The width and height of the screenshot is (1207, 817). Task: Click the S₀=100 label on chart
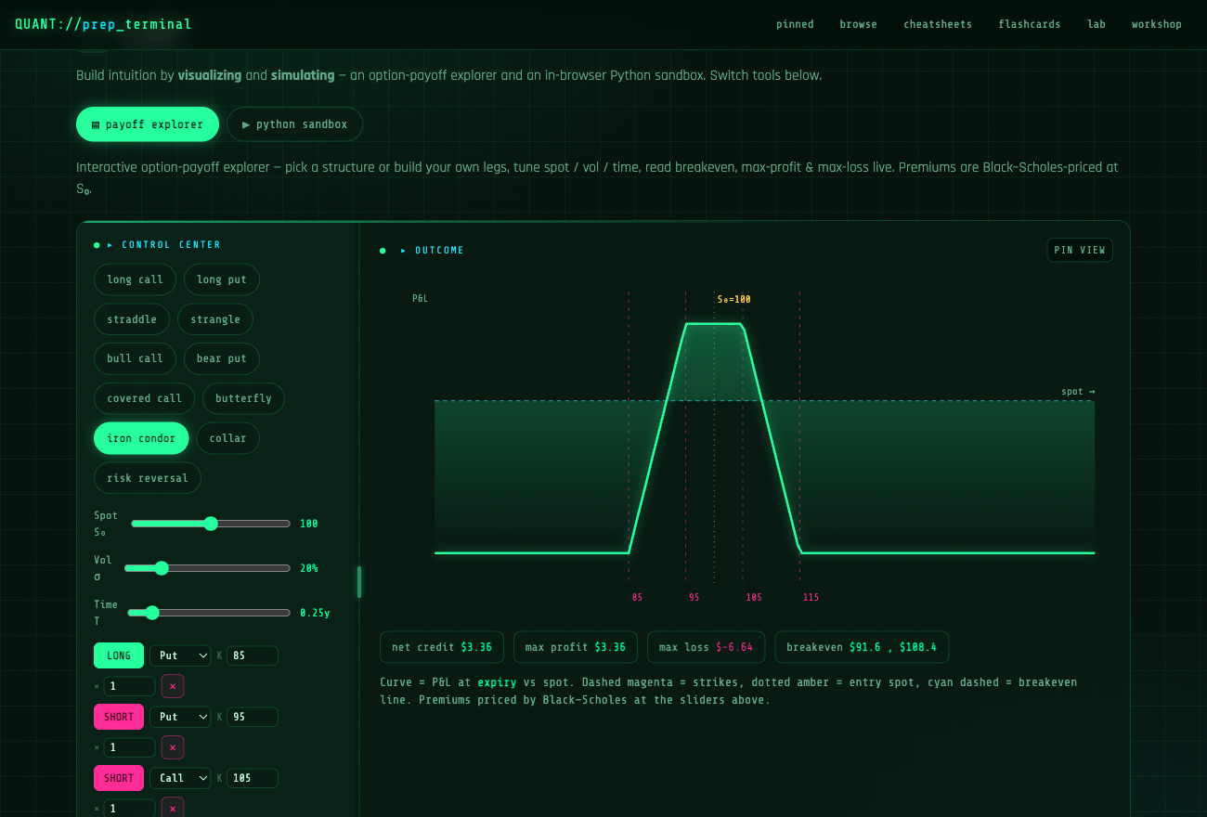(x=733, y=300)
